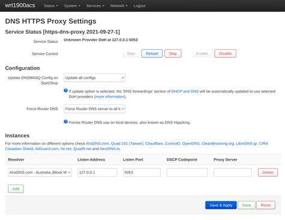The image size is (285, 220).
Task: Disable the service
Action: (225, 53)
